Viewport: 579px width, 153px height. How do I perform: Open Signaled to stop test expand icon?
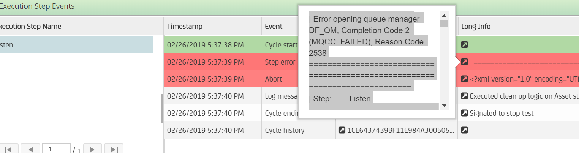click(464, 113)
